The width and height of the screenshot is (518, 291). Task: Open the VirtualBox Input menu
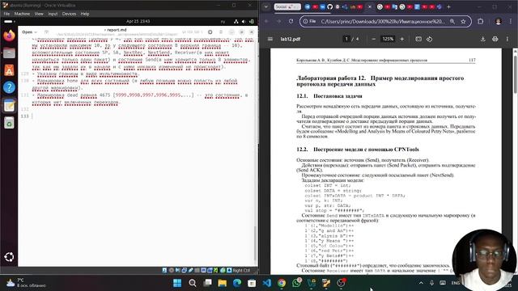pyautogui.click(x=53, y=14)
